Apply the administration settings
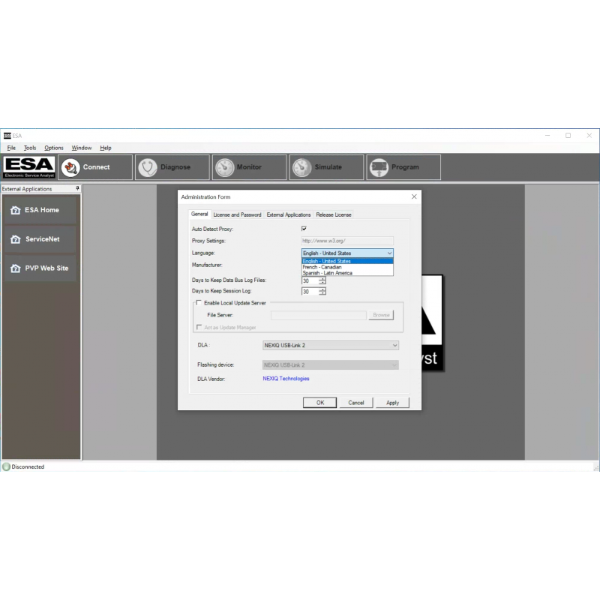Viewport: 600px width, 600px height. pos(392,403)
